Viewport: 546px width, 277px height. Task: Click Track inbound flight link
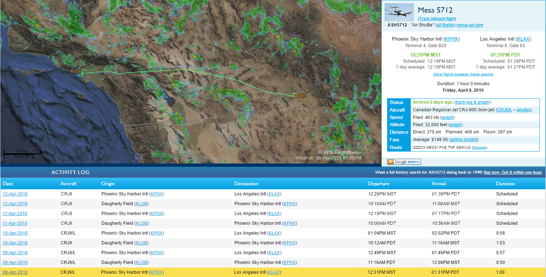point(438,18)
